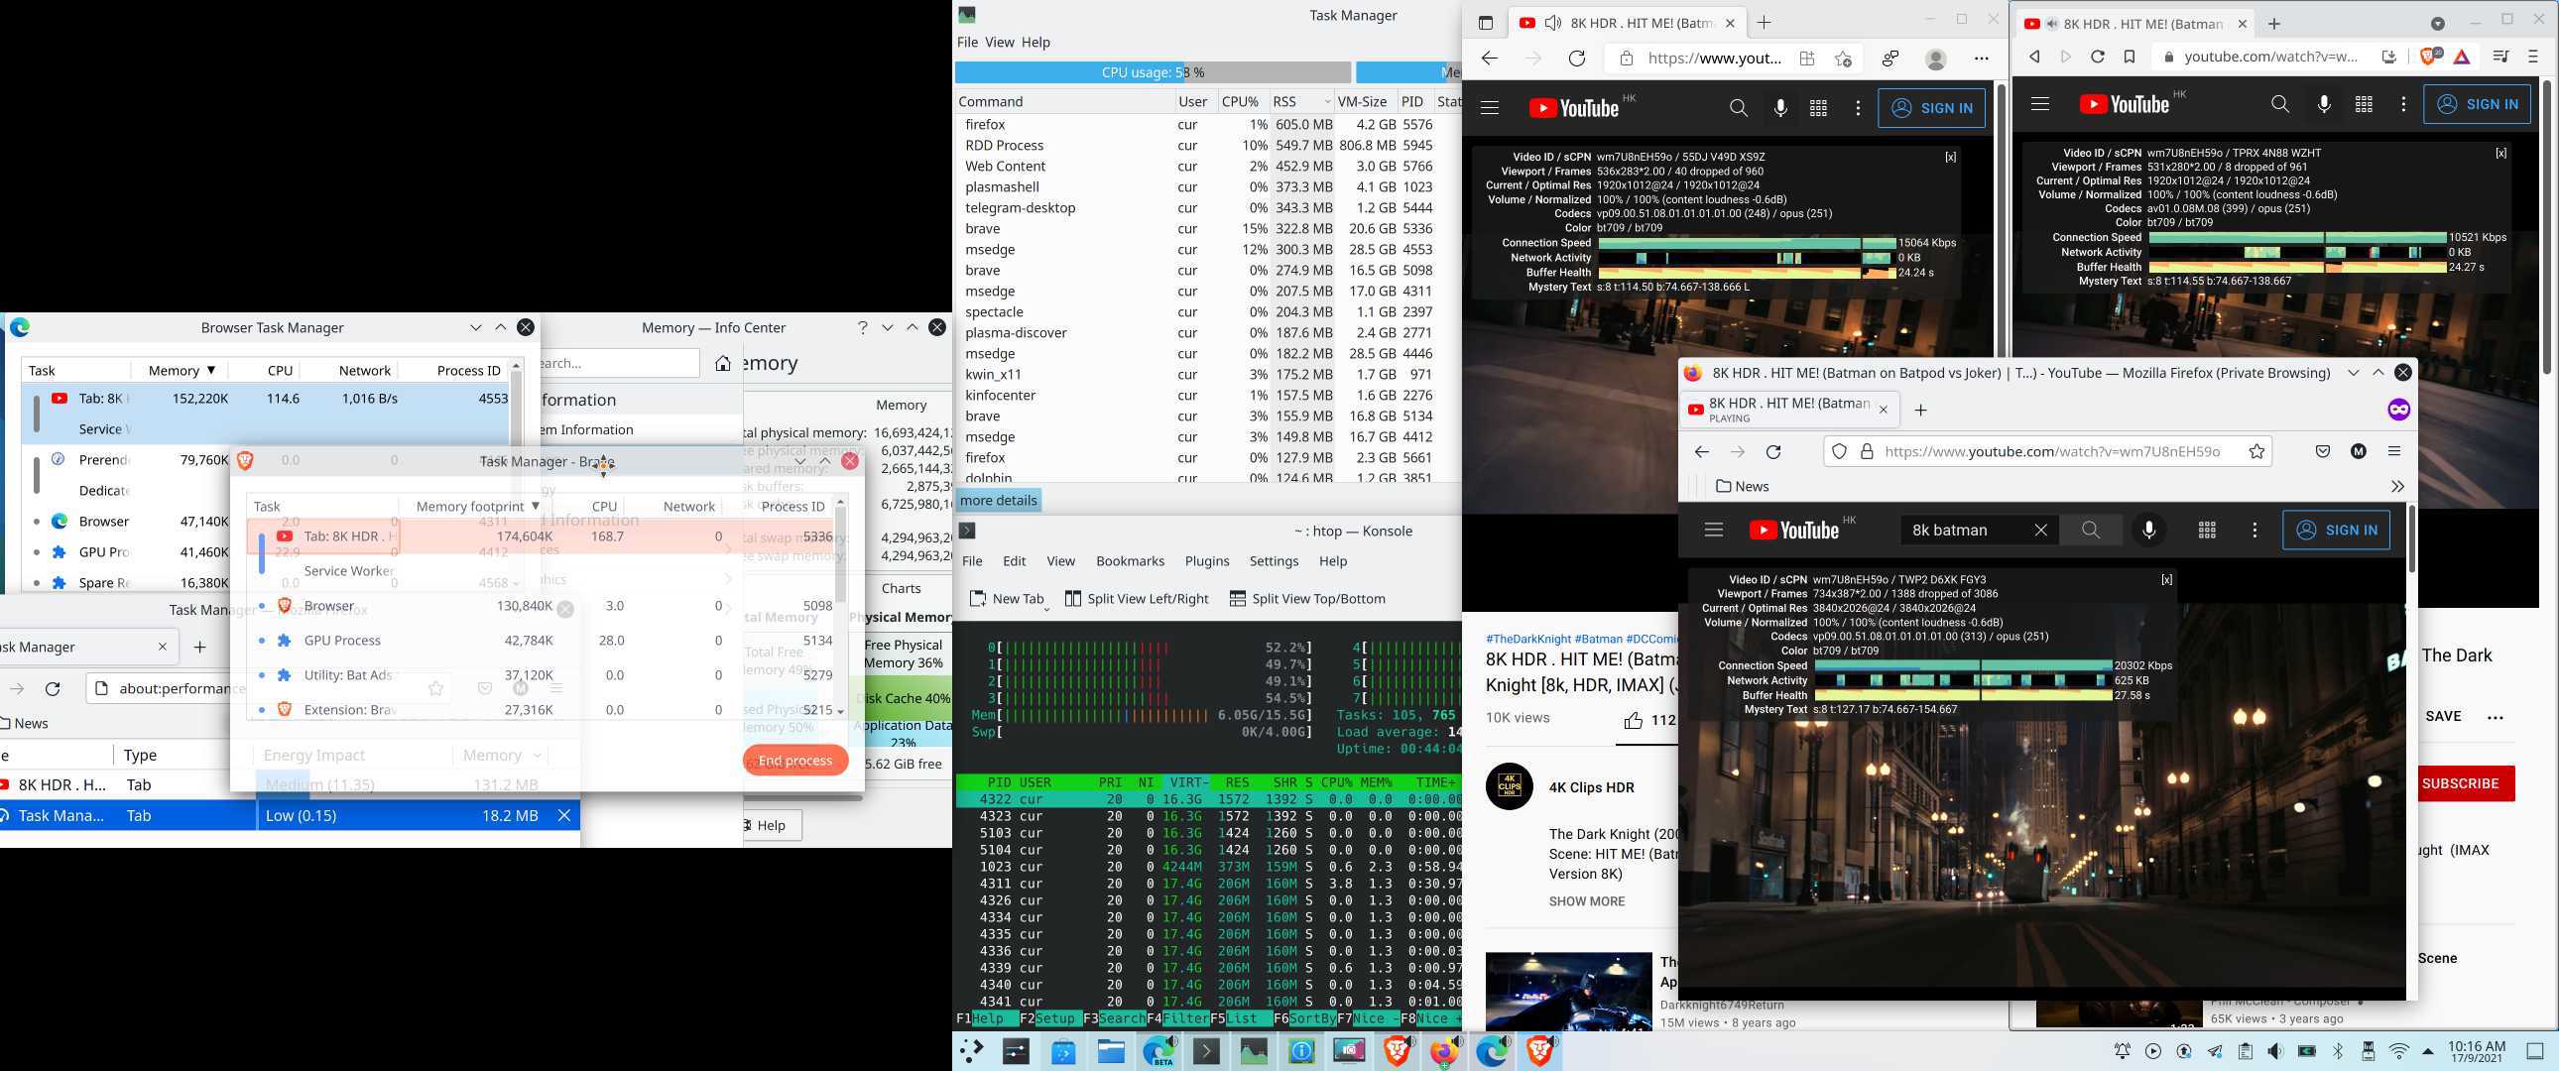Image resolution: width=2559 pixels, height=1071 pixels.
Task: Click CPU usage progress bar
Action: click(1153, 72)
